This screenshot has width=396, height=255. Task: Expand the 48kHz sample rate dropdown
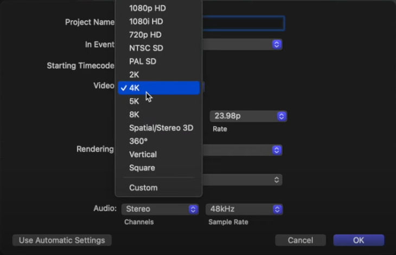point(244,209)
